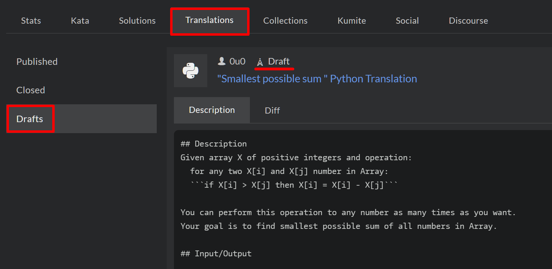Viewport: 552px width, 269px height.
Task: Select Drafts in the sidebar
Action: pyautogui.click(x=81, y=119)
